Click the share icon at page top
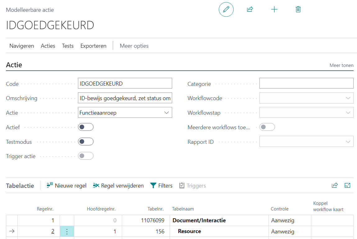Screen dimensions: 357x239 250,9
